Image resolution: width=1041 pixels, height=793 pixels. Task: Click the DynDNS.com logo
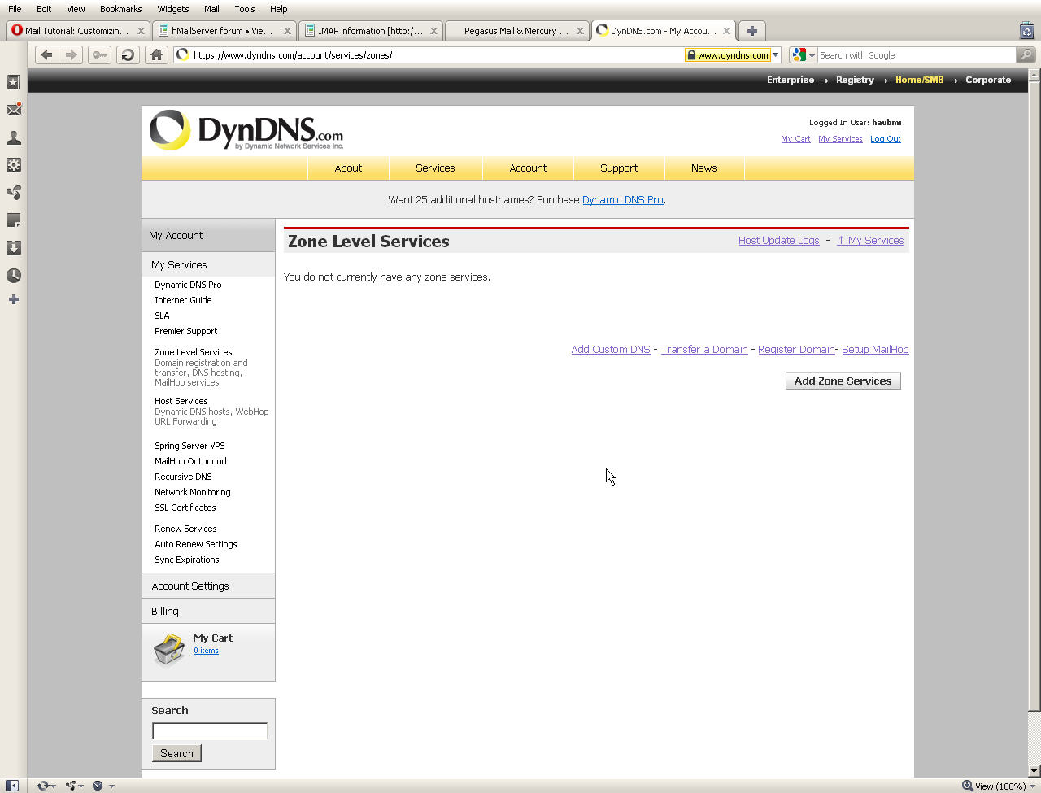[x=246, y=130]
